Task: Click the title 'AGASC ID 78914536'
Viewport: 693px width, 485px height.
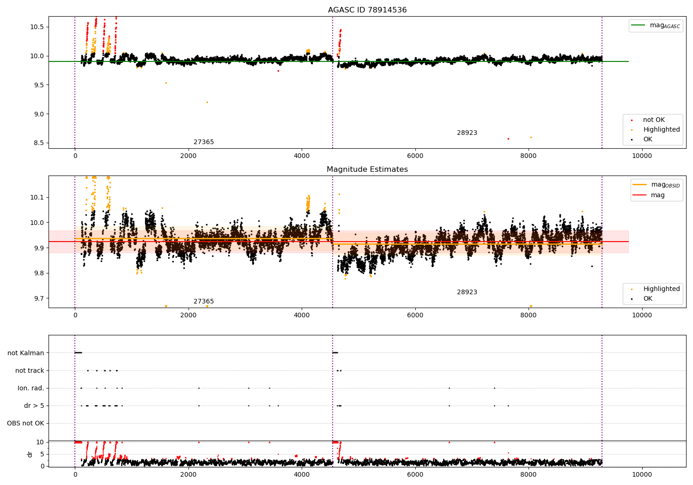Action: point(367,10)
